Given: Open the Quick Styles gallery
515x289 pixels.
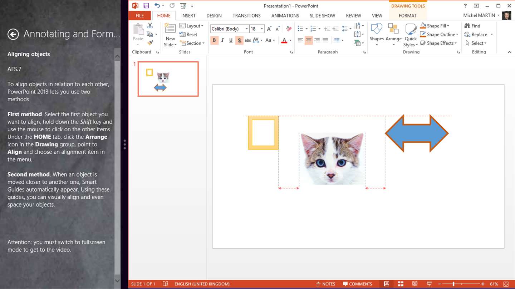Looking at the screenshot, I should point(411,35).
